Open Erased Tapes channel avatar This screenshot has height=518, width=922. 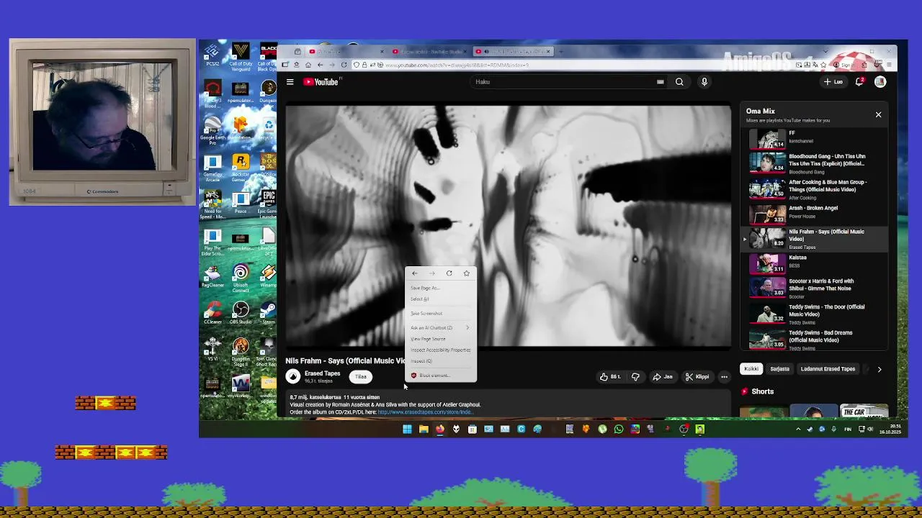click(292, 376)
